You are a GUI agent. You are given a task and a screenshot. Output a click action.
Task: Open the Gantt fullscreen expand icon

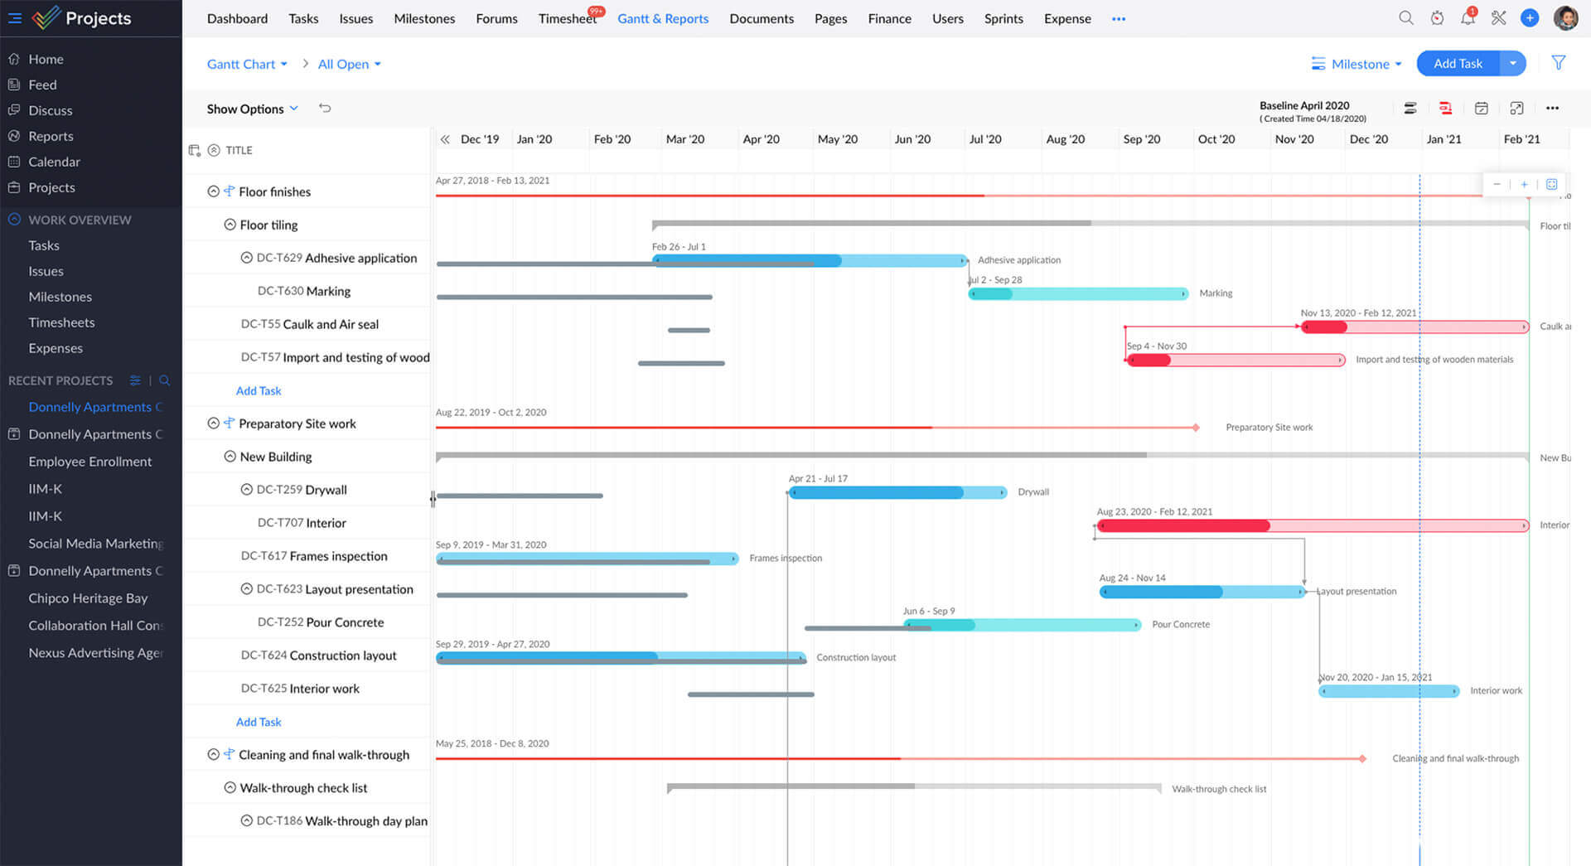[x=1516, y=109]
